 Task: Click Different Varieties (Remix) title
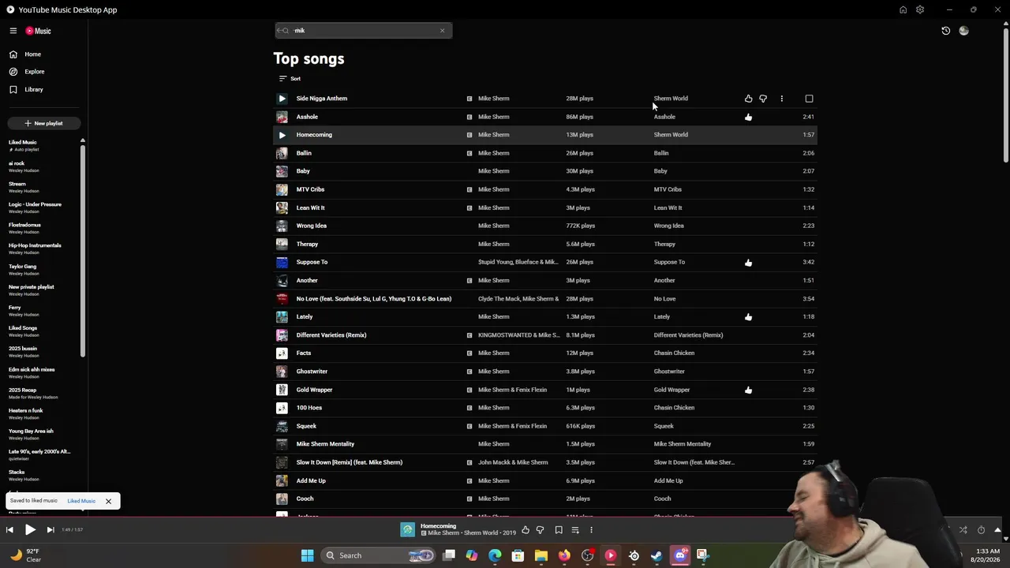coord(331,335)
